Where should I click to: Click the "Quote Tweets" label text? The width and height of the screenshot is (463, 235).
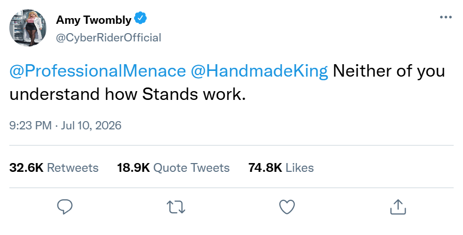pos(191,168)
